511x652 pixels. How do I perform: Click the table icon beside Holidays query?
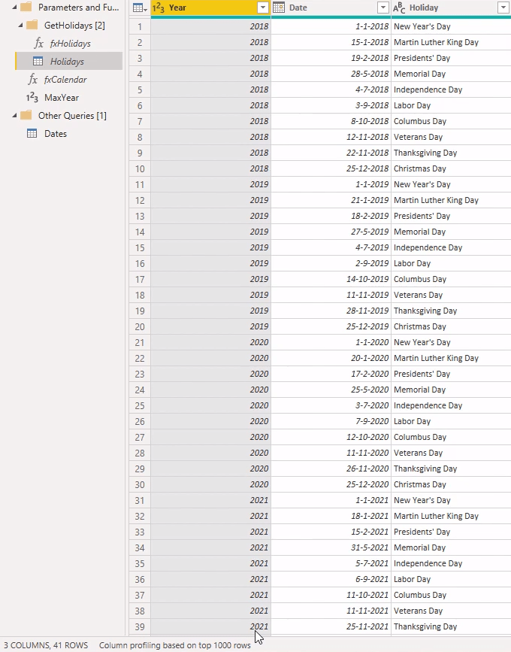pos(38,62)
